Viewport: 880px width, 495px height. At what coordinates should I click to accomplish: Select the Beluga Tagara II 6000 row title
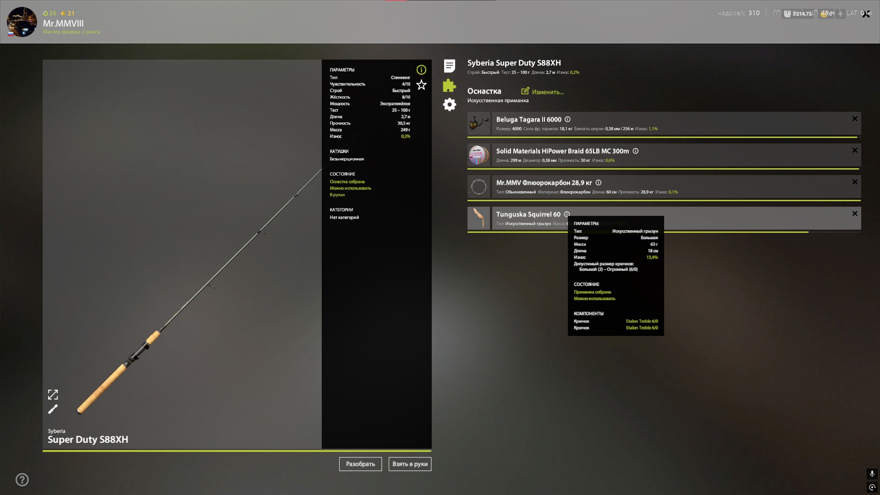(x=528, y=120)
